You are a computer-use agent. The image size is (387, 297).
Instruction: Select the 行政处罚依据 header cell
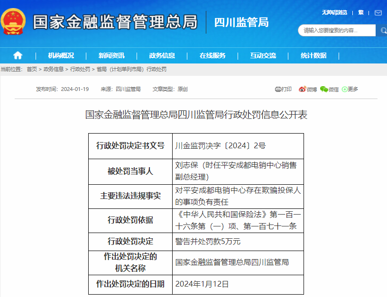130,220
